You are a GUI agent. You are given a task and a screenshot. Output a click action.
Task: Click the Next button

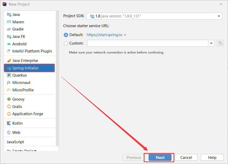click(160, 158)
